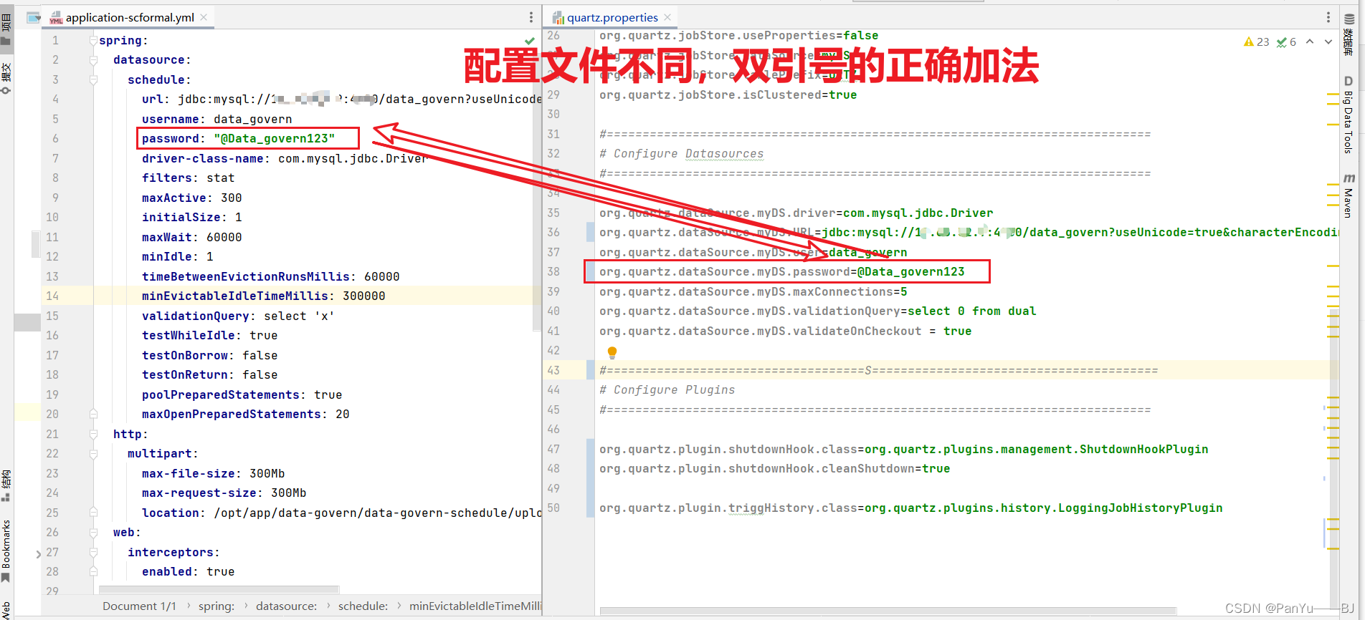Image resolution: width=1365 pixels, height=620 pixels.
Task: Click myDS.password=@Data_govern123 property line
Action: [x=781, y=272]
